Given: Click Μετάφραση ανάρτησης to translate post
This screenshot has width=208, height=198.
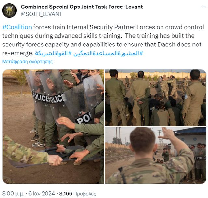Looking at the screenshot, I should [27, 62].
